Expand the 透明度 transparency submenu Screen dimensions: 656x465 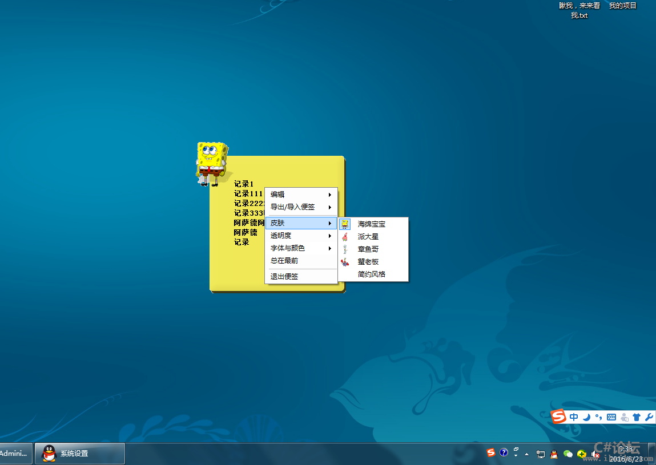pos(301,236)
